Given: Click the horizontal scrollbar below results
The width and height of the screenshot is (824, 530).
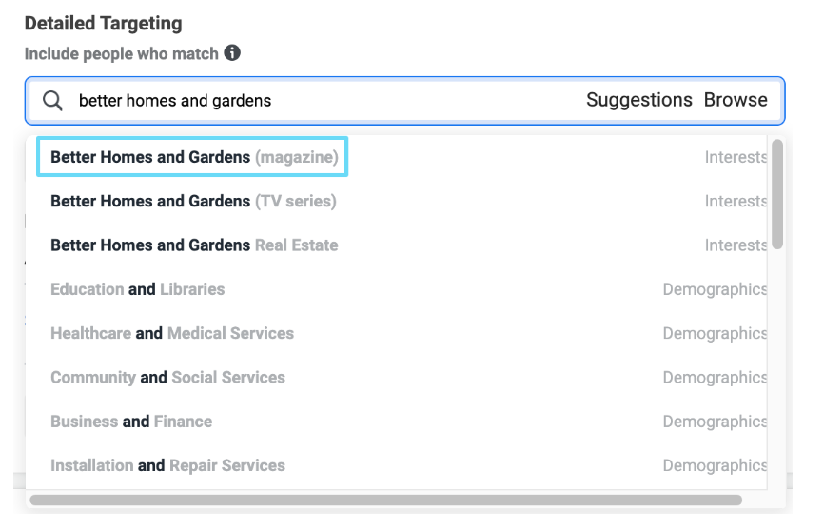Looking at the screenshot, I should point(385,501).
